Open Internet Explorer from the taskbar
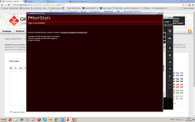The width and height of the screenshot is (195, 122). 22,119
